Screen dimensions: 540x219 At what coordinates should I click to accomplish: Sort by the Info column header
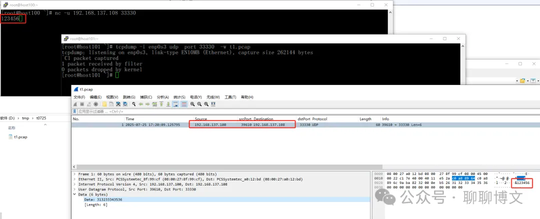385,119
